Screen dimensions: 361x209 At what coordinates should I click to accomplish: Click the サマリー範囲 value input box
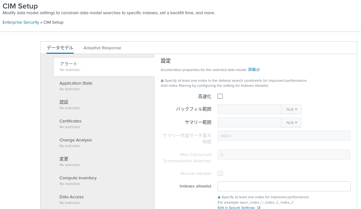click(x=249, y=122)
